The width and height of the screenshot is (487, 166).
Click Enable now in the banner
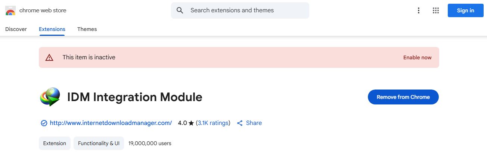click(x=418, y=57)
